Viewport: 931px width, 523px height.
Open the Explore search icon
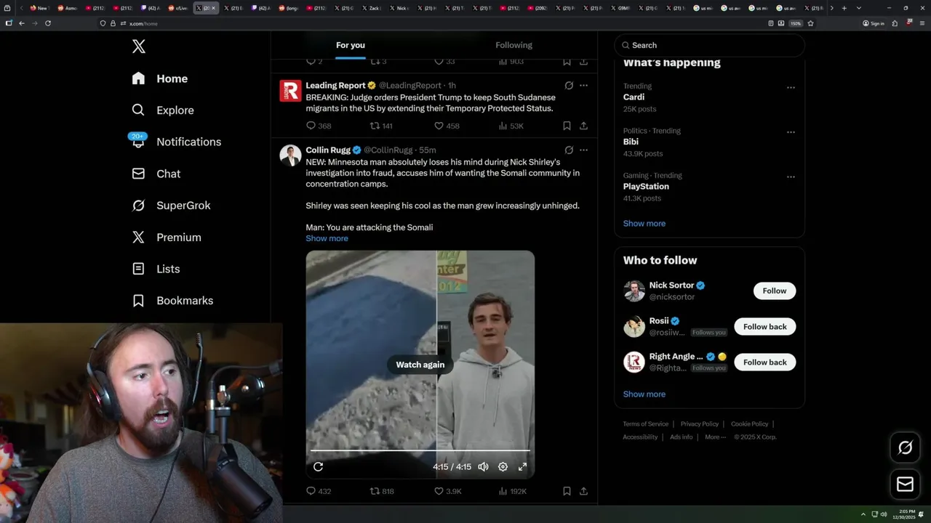tap(138, 110)
